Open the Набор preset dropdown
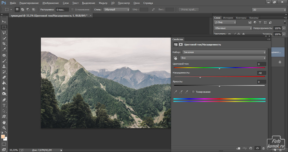Screen dimensions: 288x152 pos(224,52)
